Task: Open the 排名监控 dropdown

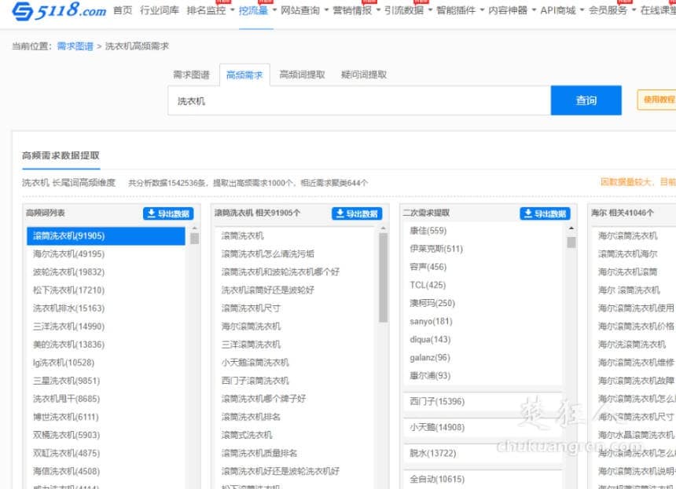Action: (206, 11)
